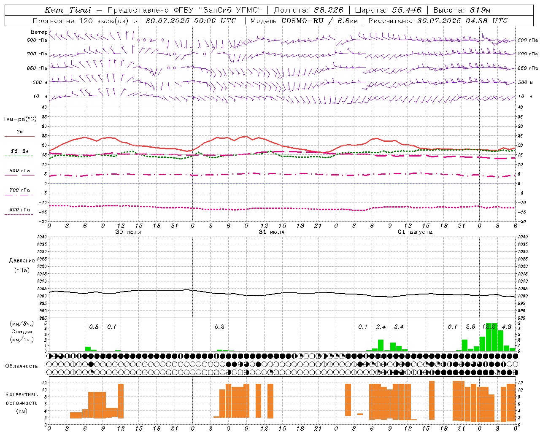Click the dotted magenta line sample under temperature "500 гПа"
540x432 pixels.
19,214
